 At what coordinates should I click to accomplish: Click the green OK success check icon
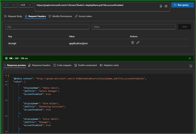coord(6,58)
